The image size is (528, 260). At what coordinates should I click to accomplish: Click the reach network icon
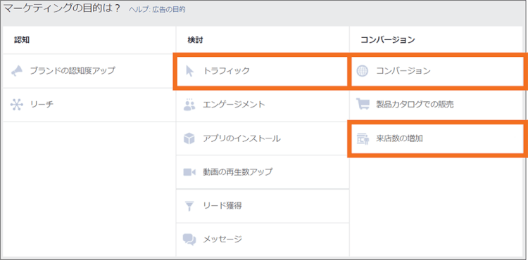(x=17, y=105)
